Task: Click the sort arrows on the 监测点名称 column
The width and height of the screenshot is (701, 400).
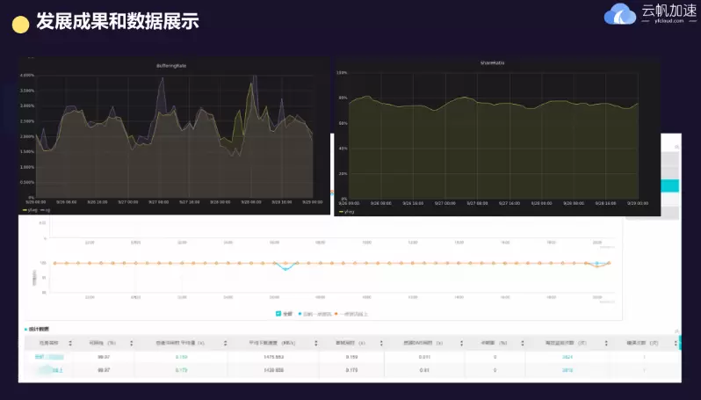Action: click(69, 343)
